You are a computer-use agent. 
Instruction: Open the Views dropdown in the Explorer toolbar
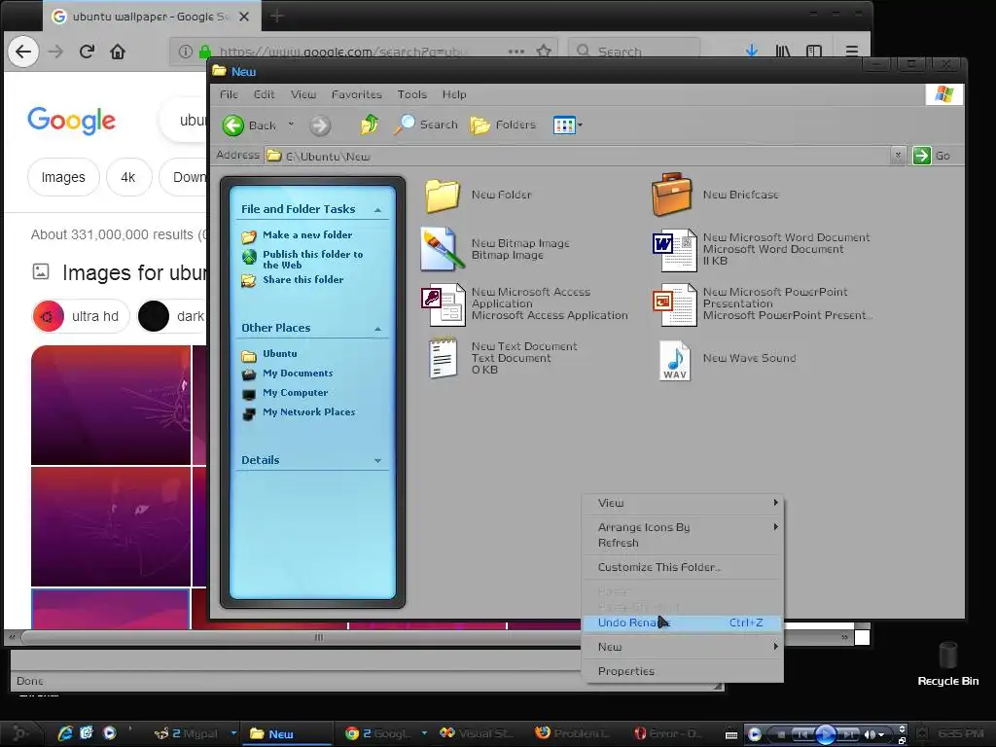point(567,125)
